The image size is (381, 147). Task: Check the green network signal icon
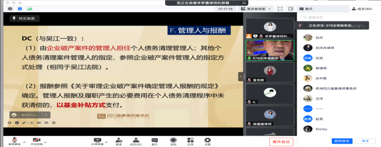pyautogui.click(x=29, y=9)
